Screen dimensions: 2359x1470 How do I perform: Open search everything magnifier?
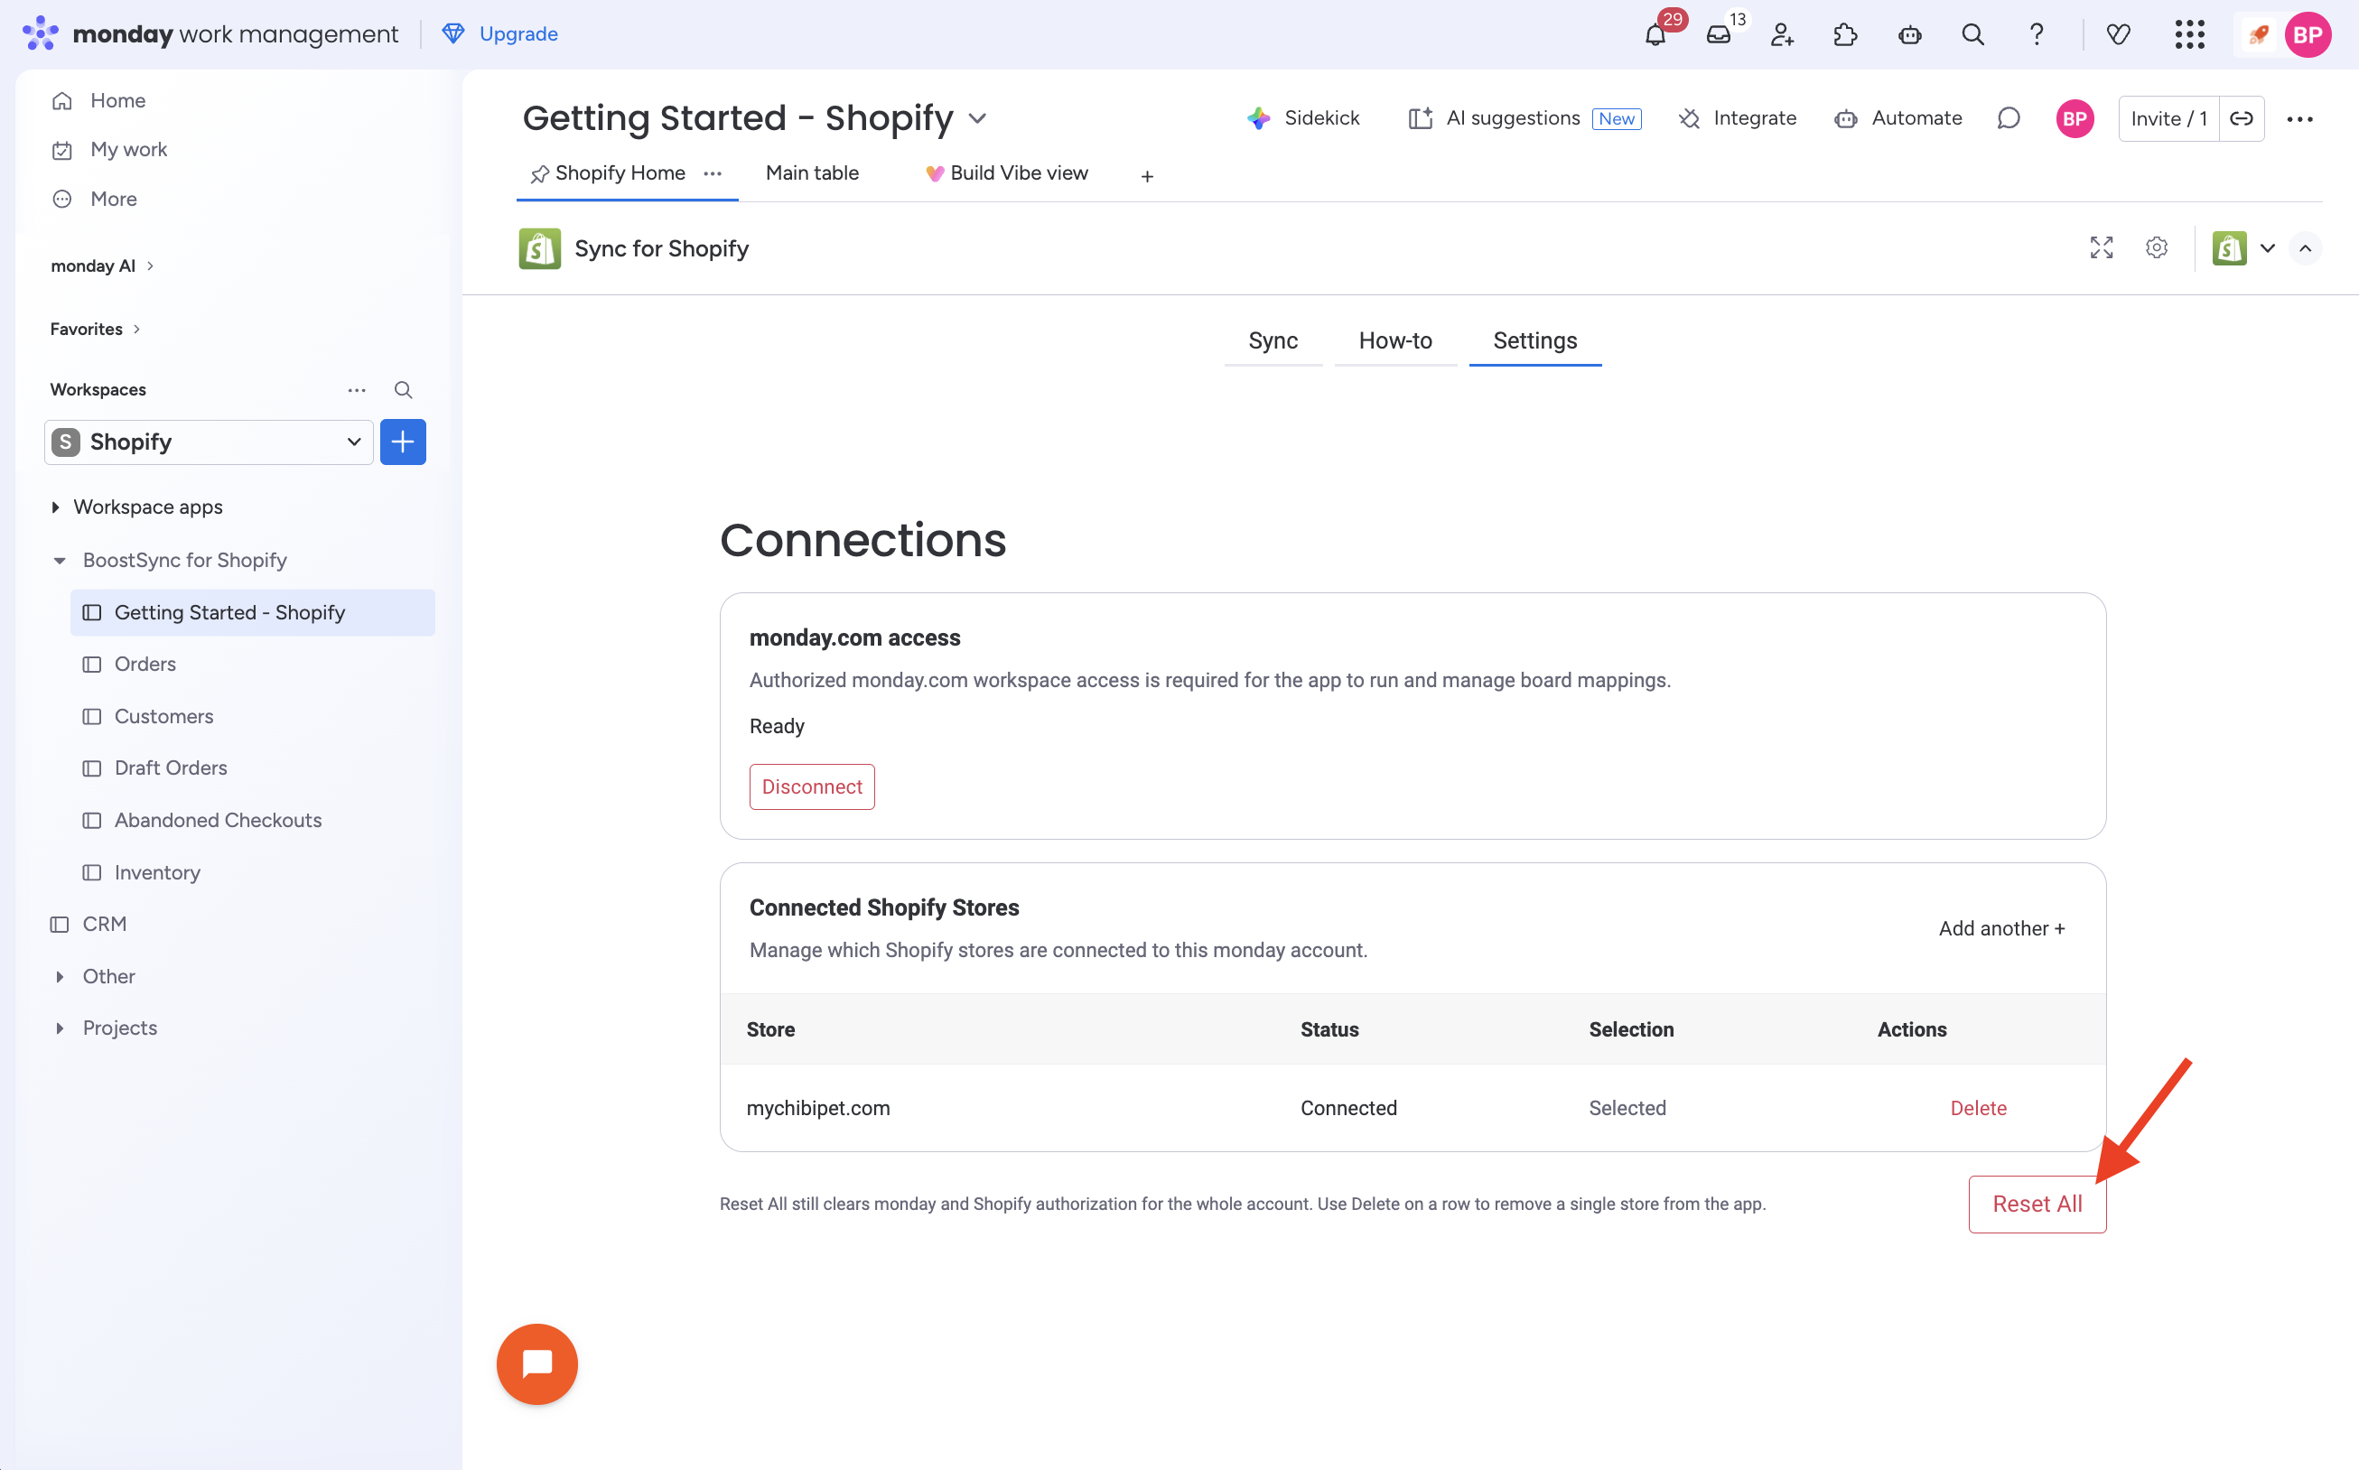pos(1972,35)
